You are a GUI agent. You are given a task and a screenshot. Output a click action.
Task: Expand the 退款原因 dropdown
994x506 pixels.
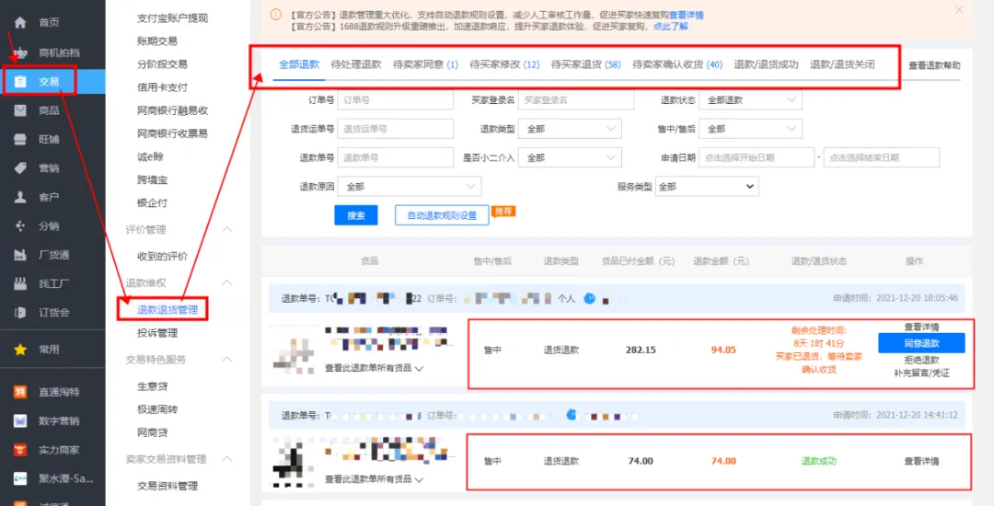(409, 187)
